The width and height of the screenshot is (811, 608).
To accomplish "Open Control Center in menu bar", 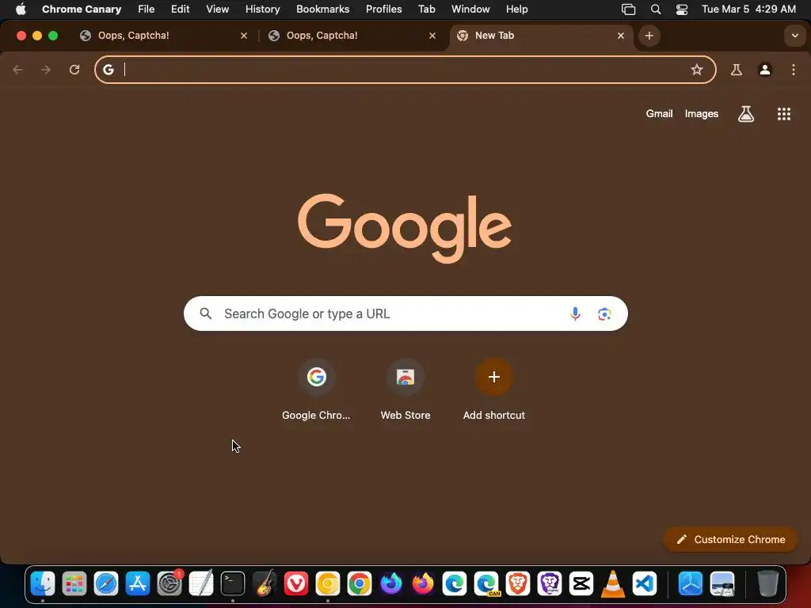I will [682, 9].
